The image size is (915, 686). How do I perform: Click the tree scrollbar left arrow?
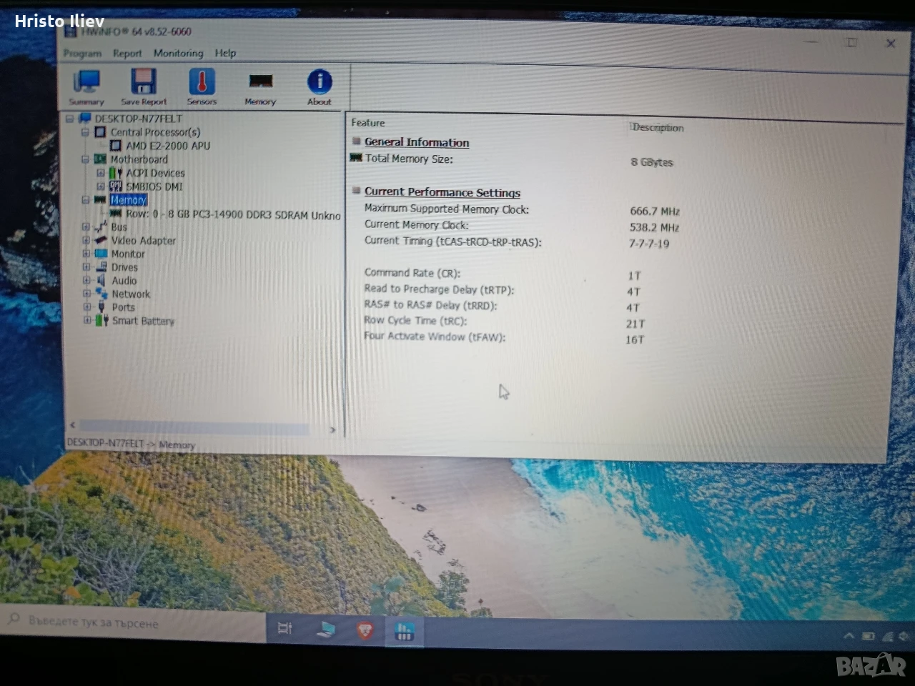[x=72, y=426]
